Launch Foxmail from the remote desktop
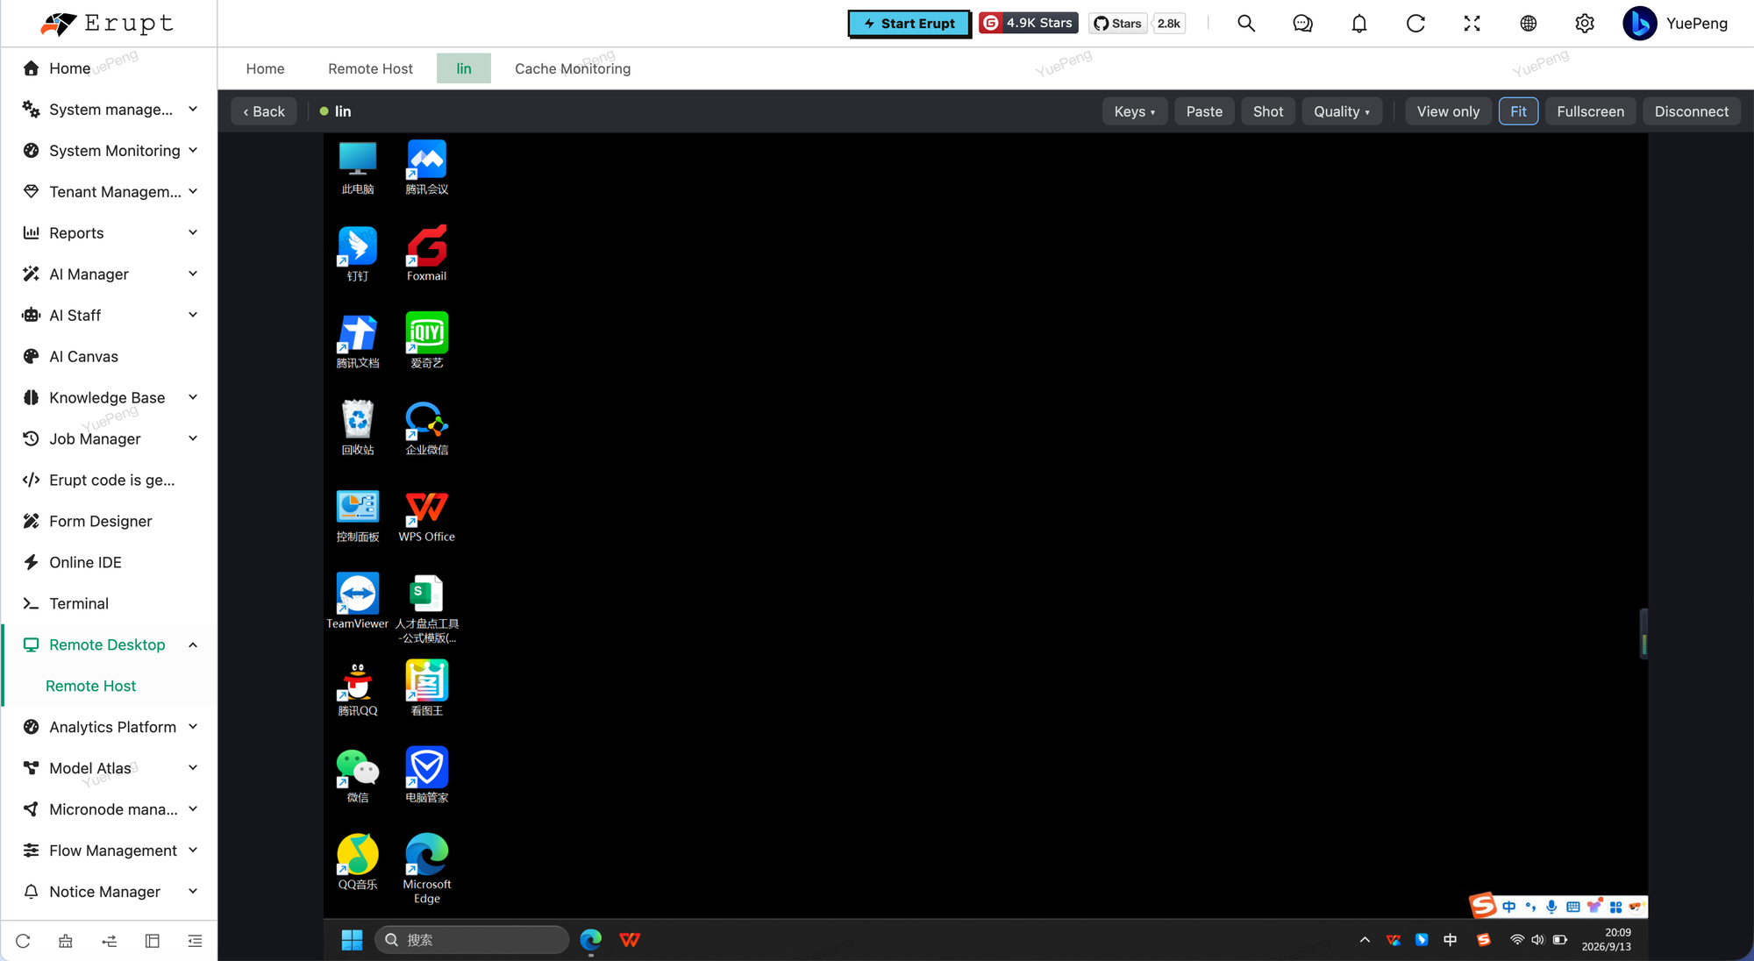Screen dimensions: 1754x961 pos(426,253)
